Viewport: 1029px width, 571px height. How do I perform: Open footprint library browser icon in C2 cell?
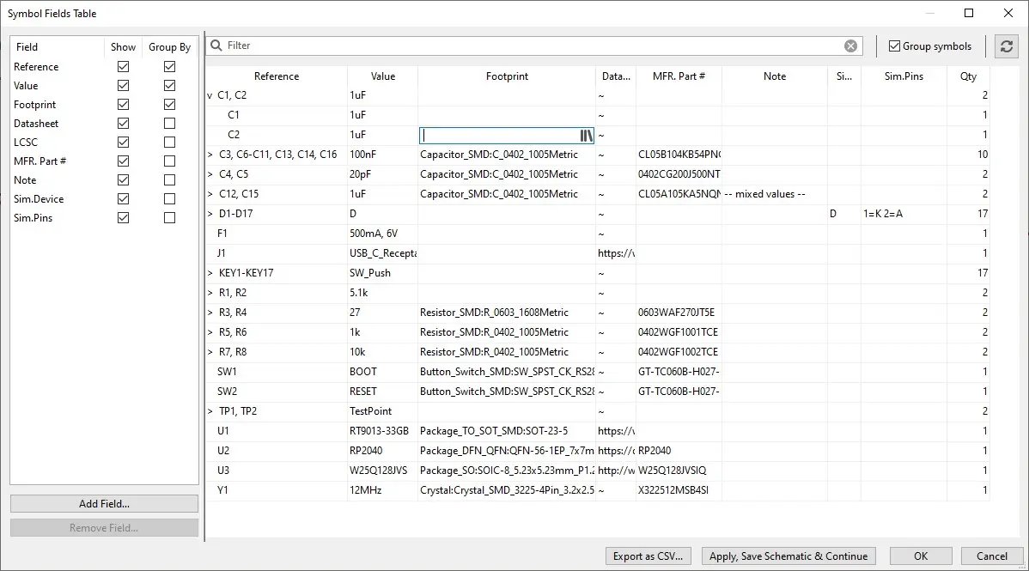(x=586, y=135)
